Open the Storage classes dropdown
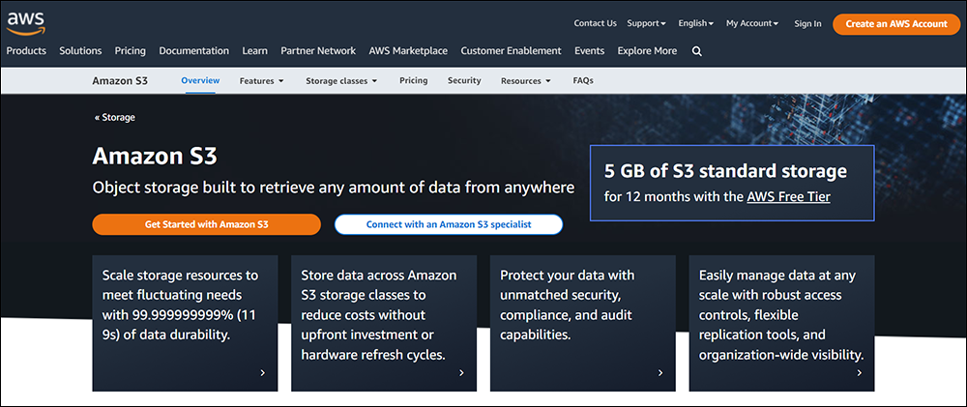 point(341,81)
